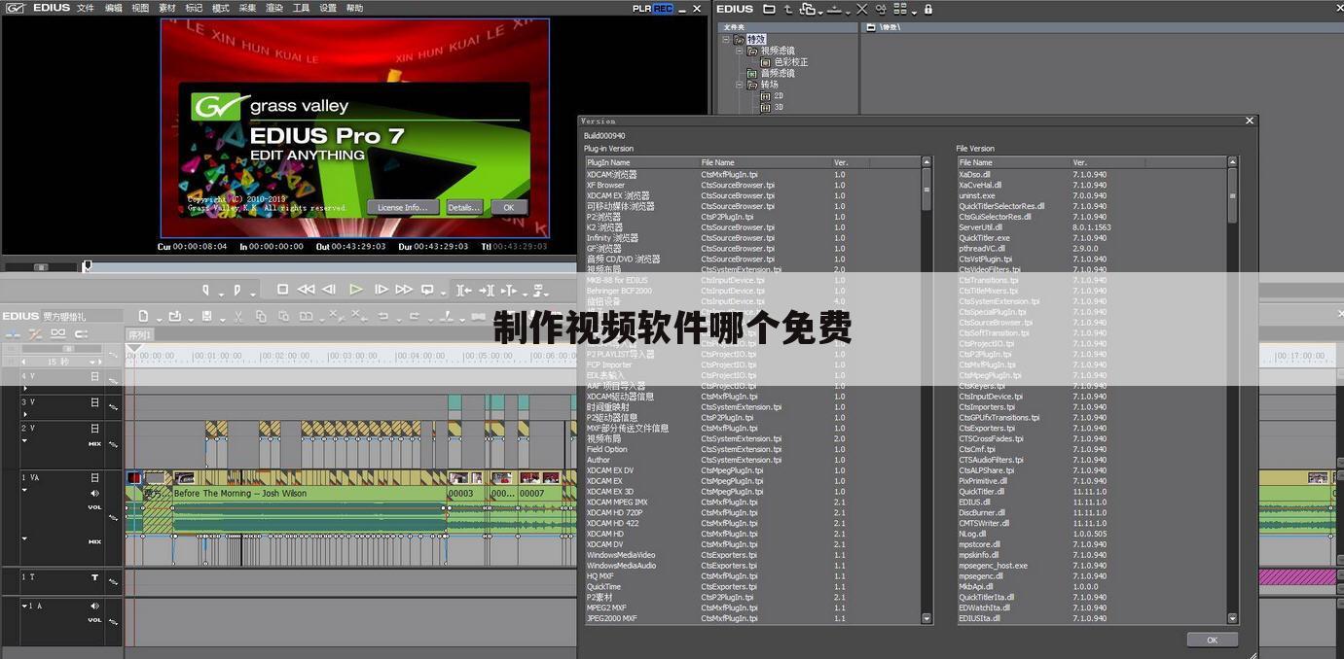Toggle the title mute T on the 1 T track
This screenshot has height=659, width=1344.
[x=94, y=577]
